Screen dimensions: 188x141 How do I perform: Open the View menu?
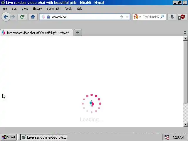click(x=25, y=9)
